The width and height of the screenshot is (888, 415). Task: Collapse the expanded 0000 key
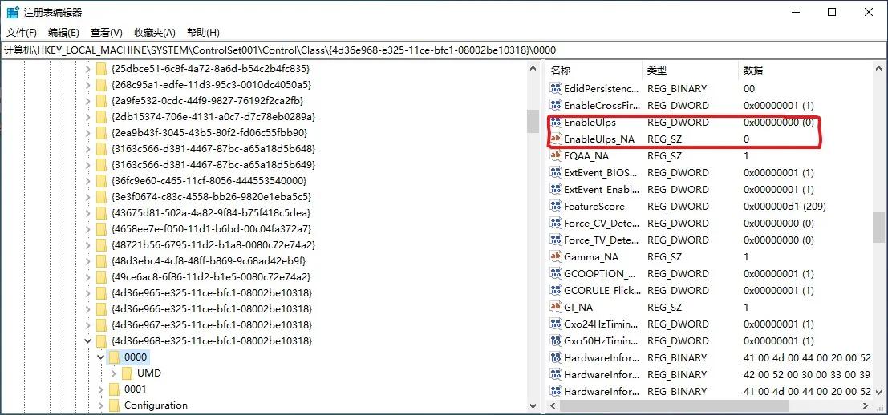101,357
